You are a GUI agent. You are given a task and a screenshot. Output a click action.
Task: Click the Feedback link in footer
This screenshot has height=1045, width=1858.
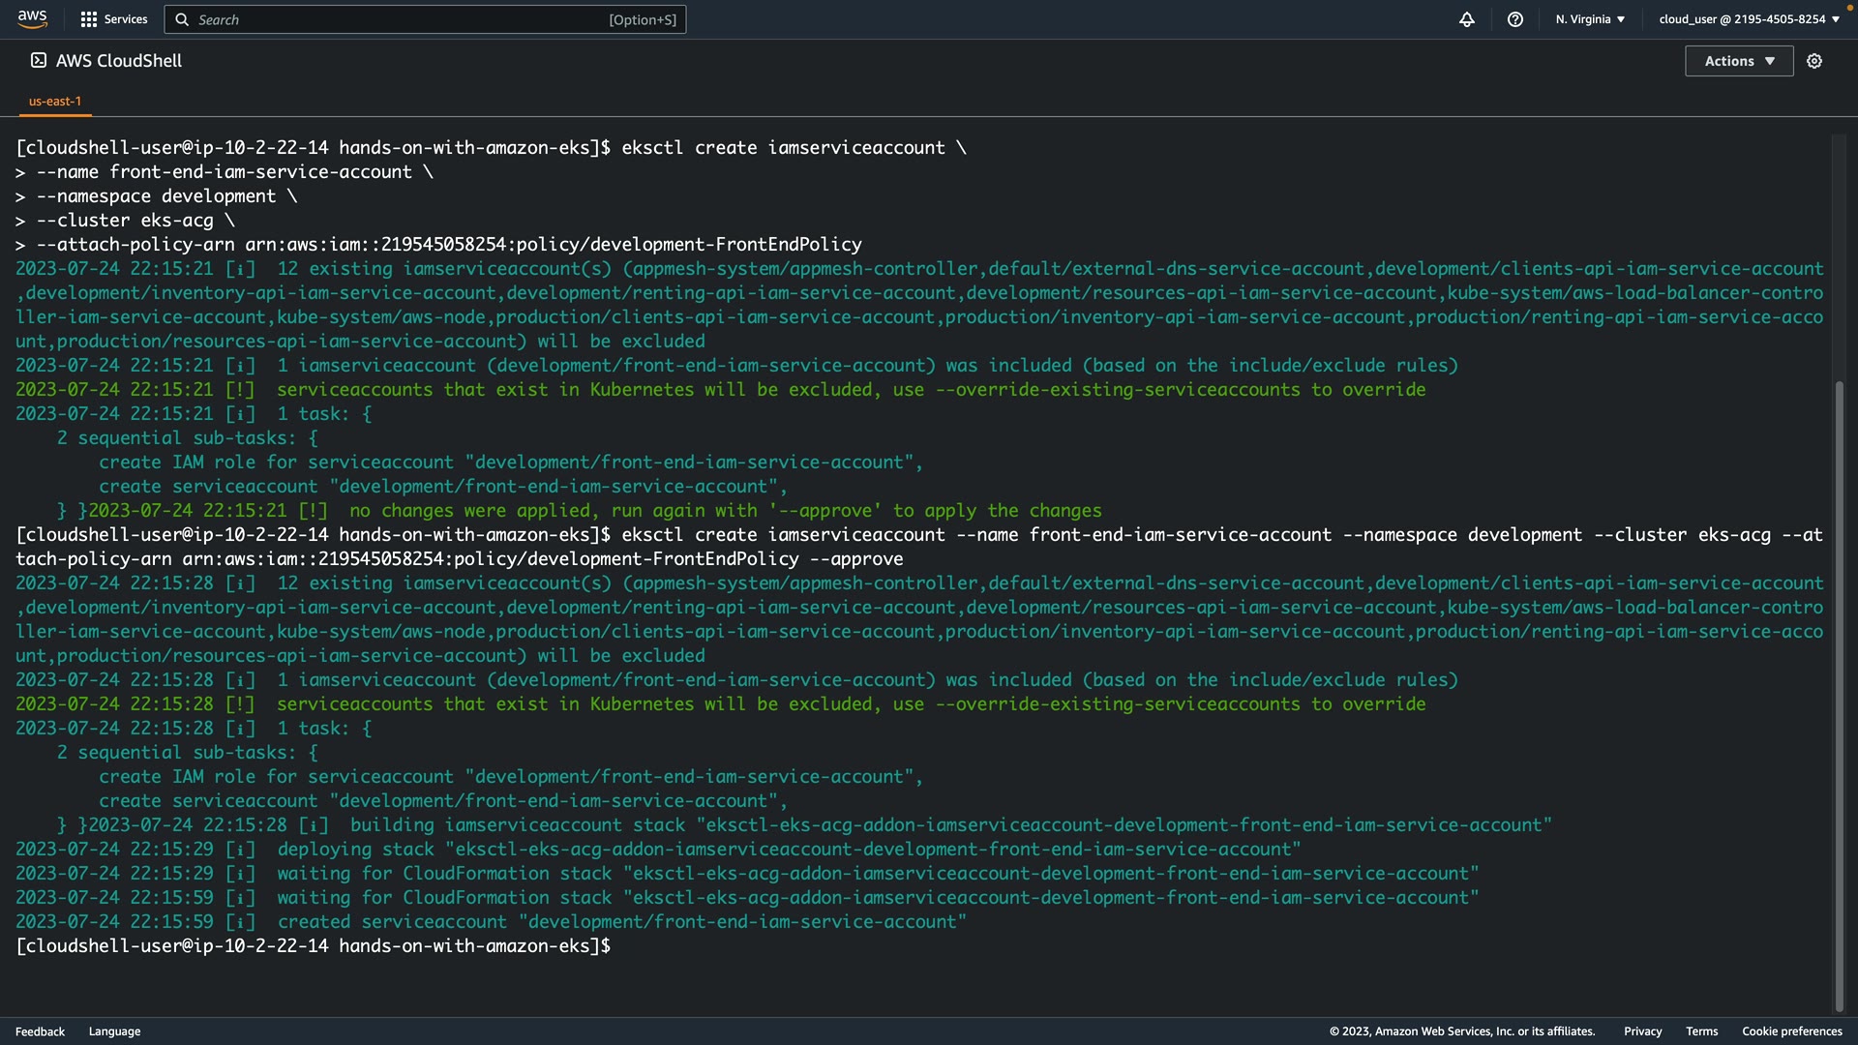click(40, 1031)
